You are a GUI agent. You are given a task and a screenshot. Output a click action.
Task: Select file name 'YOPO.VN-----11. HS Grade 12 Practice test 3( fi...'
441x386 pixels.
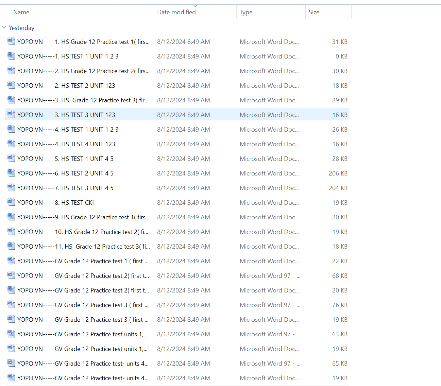[x=84, y=247]
